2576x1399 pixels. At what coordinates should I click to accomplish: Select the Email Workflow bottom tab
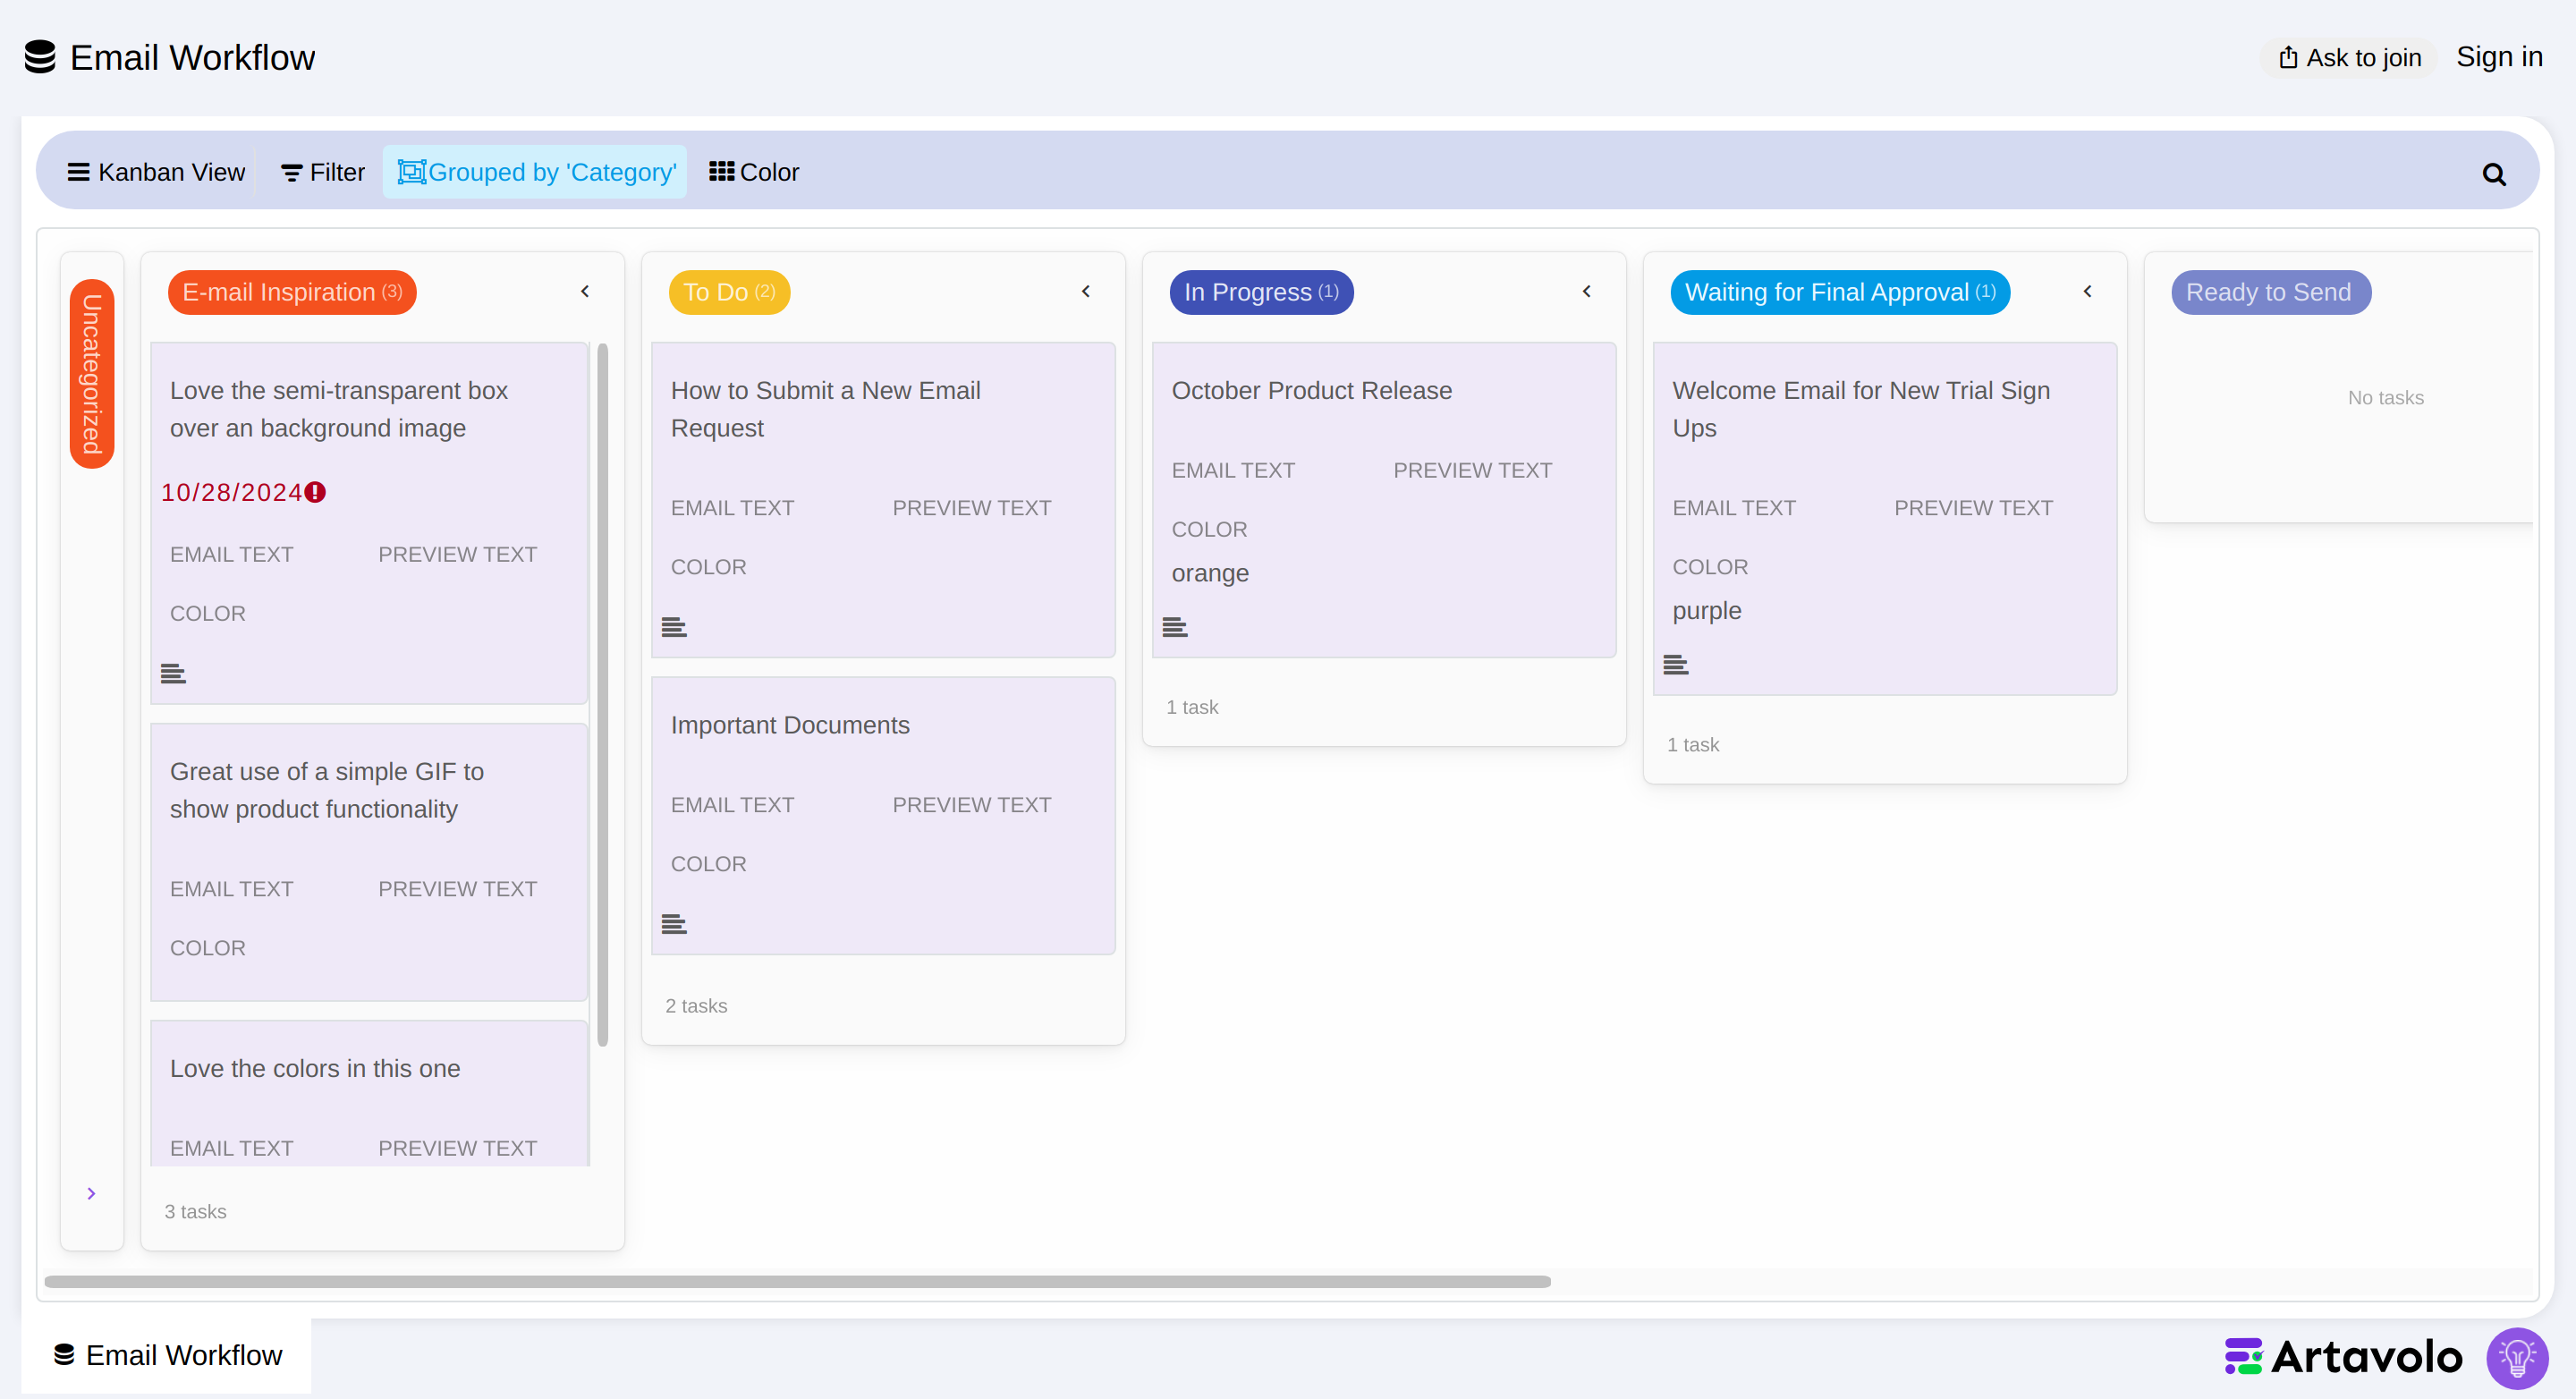167,1355
